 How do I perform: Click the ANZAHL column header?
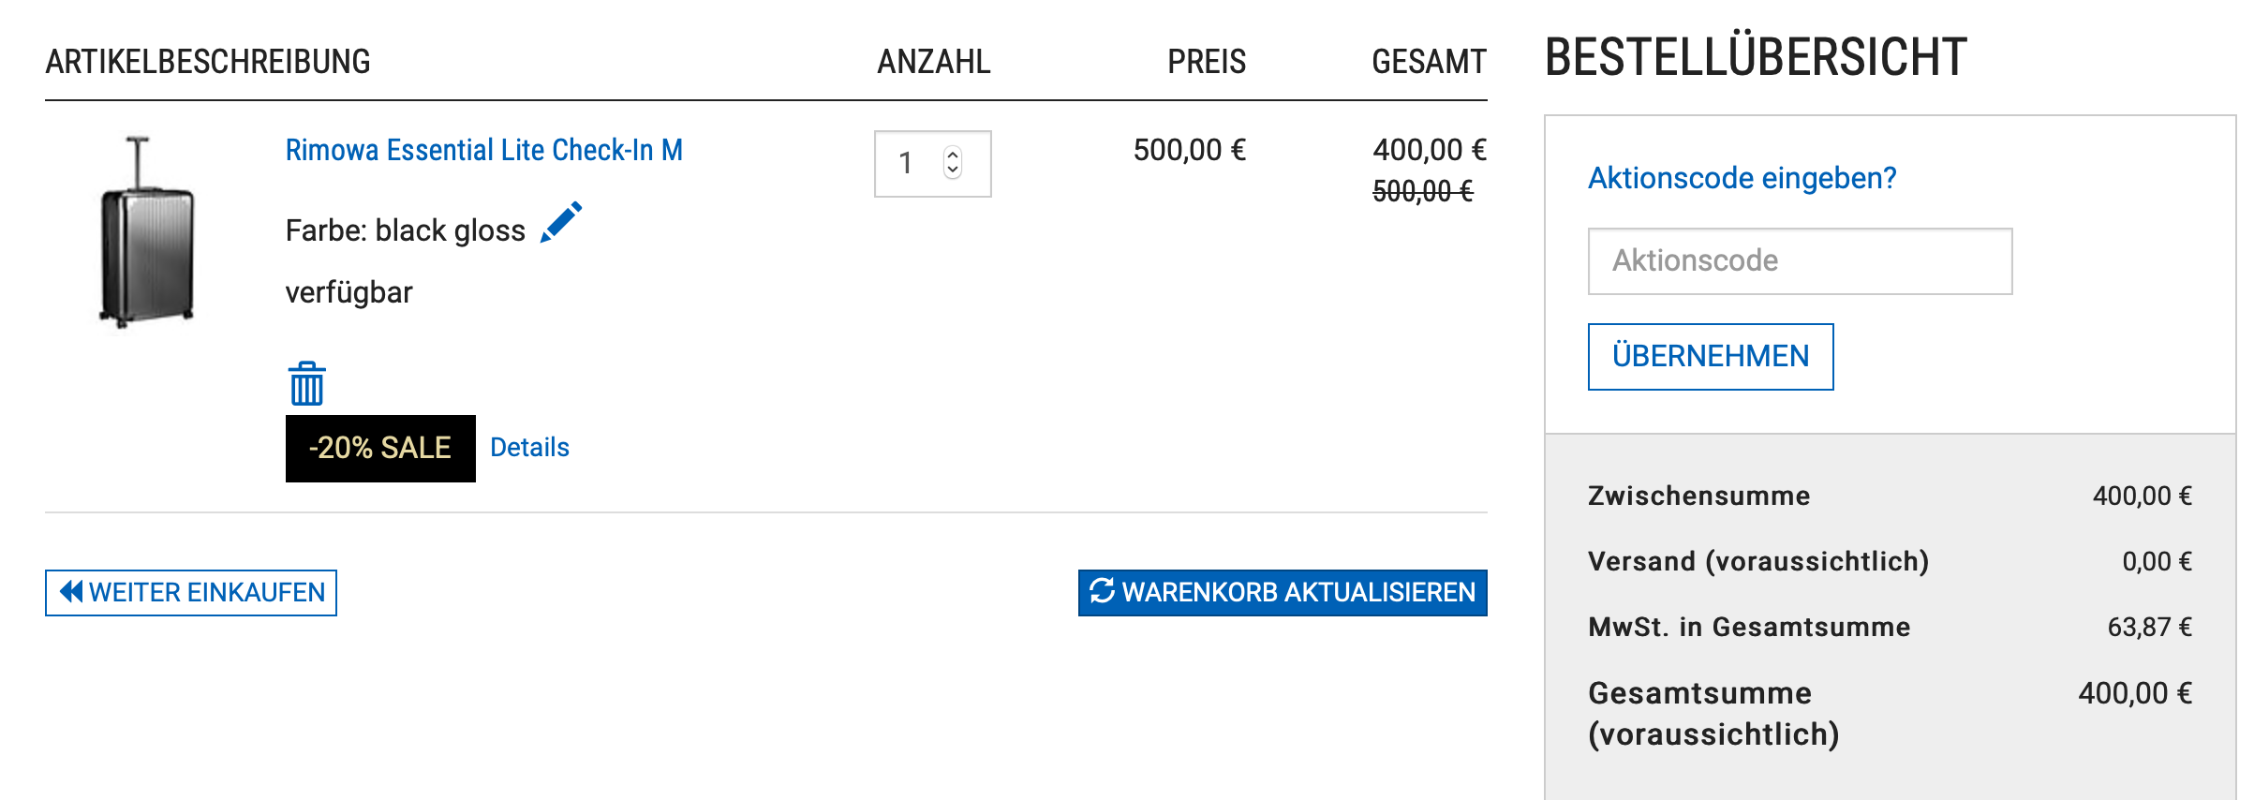click(933, 62)
